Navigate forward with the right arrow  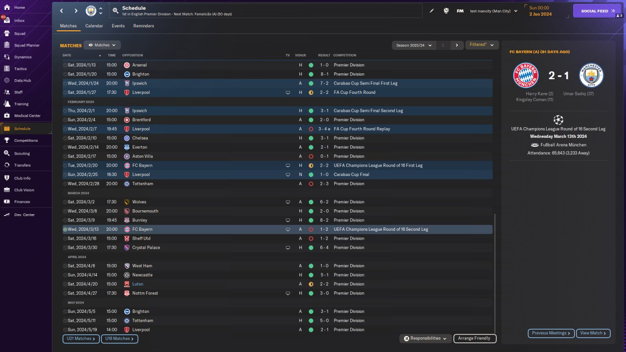coord(76,11)
